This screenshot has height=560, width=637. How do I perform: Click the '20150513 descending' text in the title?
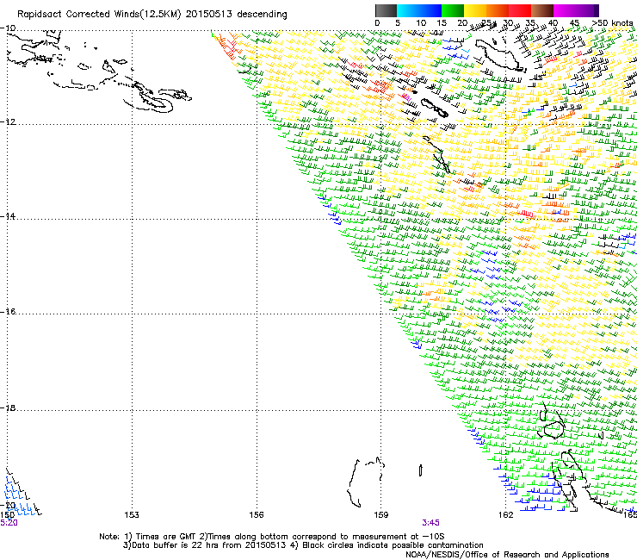click(x=236, y=15)
